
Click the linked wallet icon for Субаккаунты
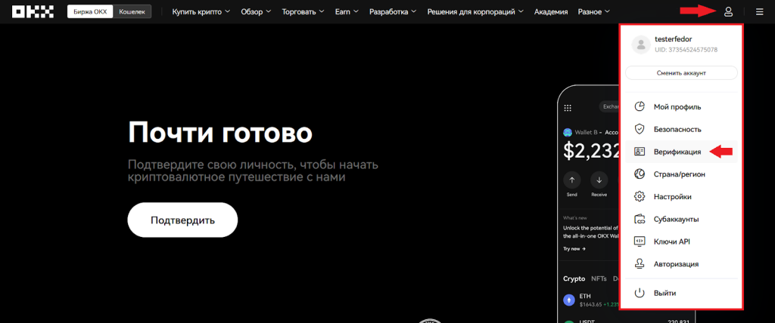pyautogui.click(x=640, y=219)
